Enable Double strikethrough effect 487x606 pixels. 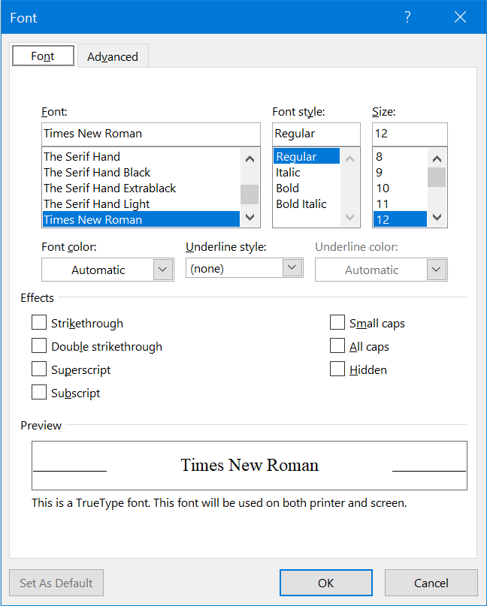pyautogui.click(x=39, y=345)
